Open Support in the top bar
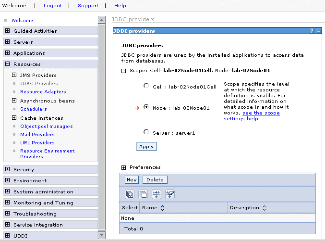This screenshot has width=325, height=241. click(x=88, y=6)
